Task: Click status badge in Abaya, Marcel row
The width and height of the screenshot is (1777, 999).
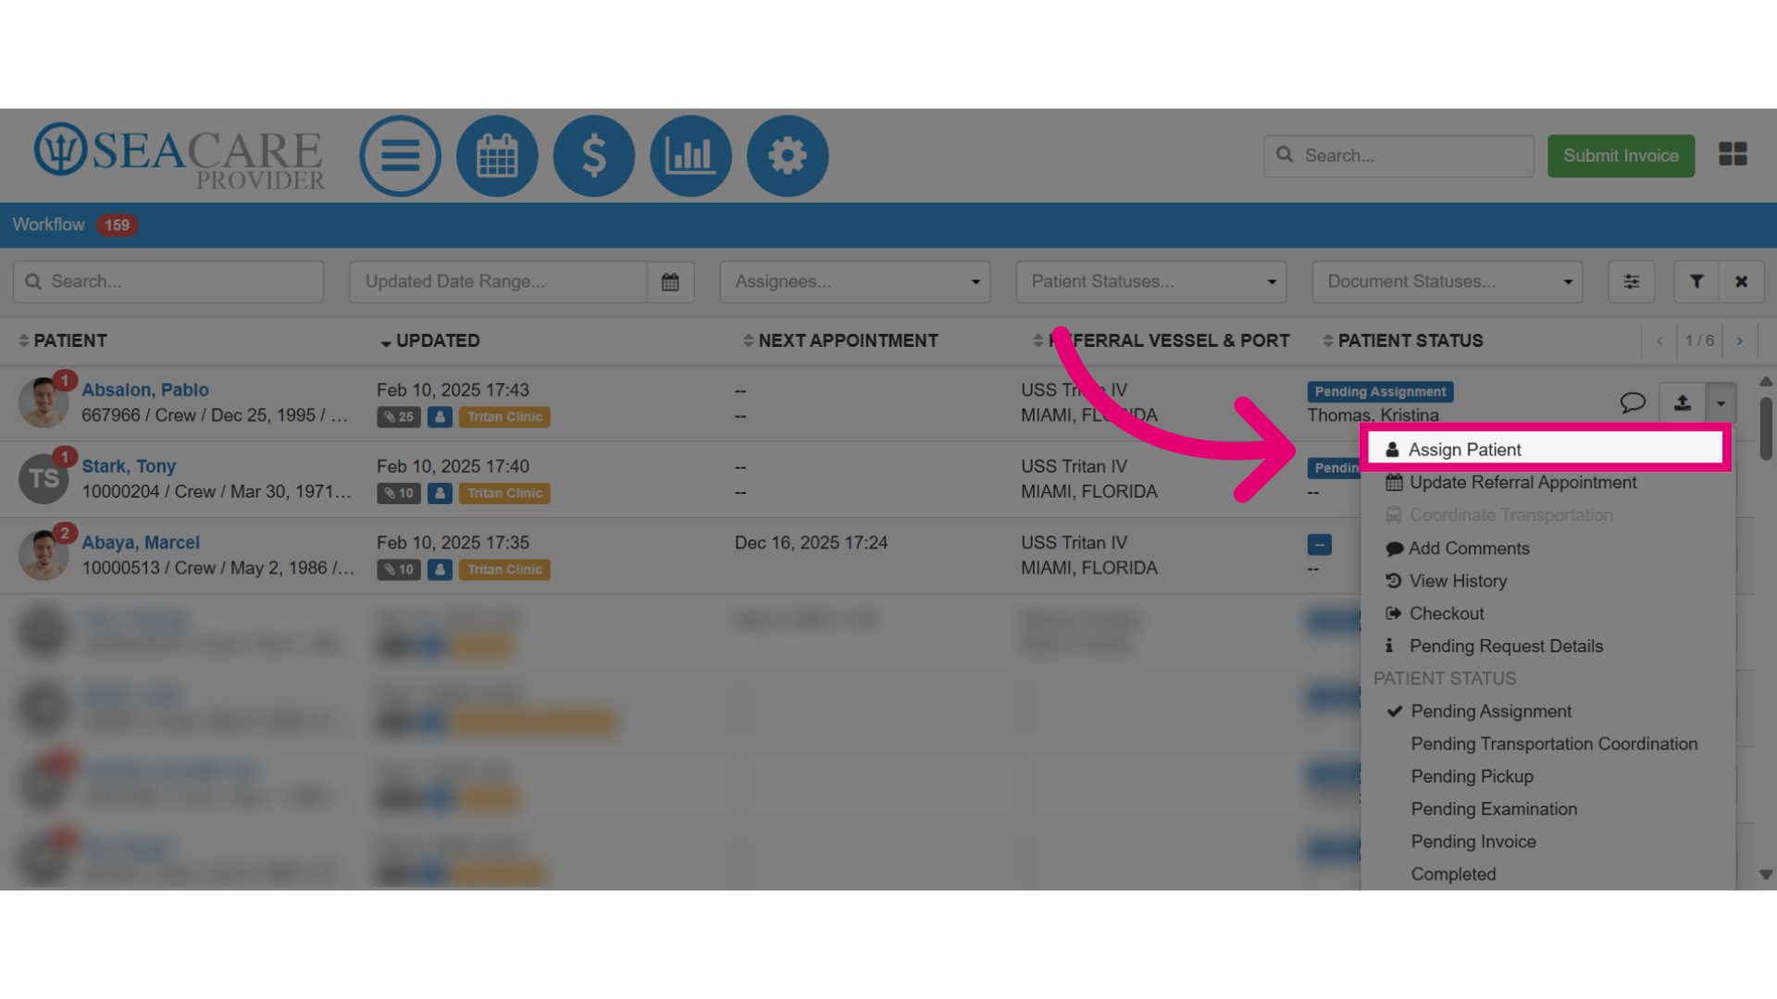Action: [1320, 545]
